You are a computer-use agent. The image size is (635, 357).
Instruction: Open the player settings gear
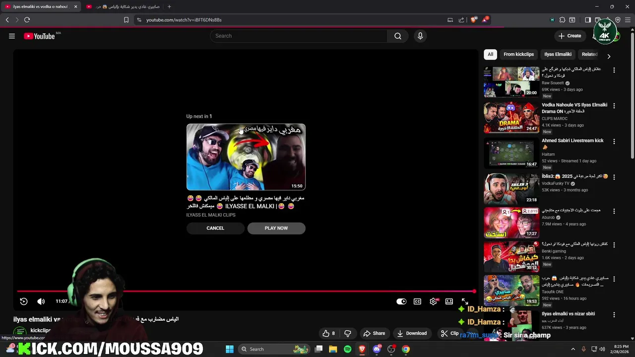tap(433, 301)
